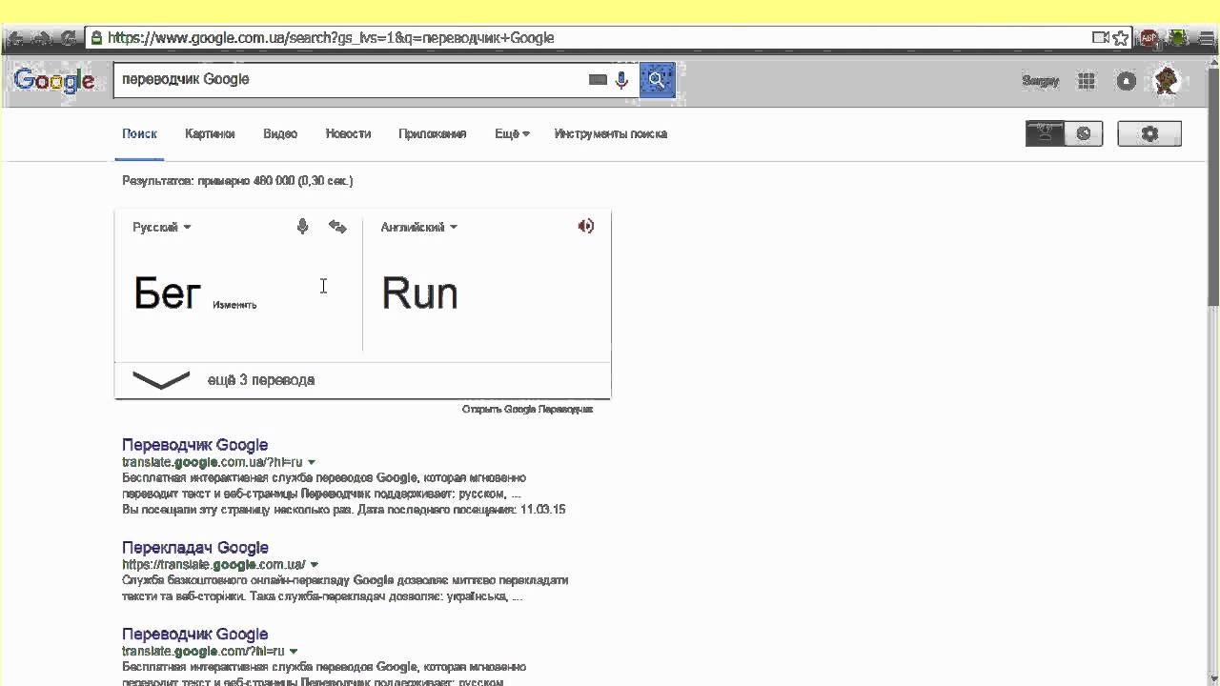Switch to the Видео tab
The width and height of the screenshot is (1220, 686).
(x=280, y=134)
